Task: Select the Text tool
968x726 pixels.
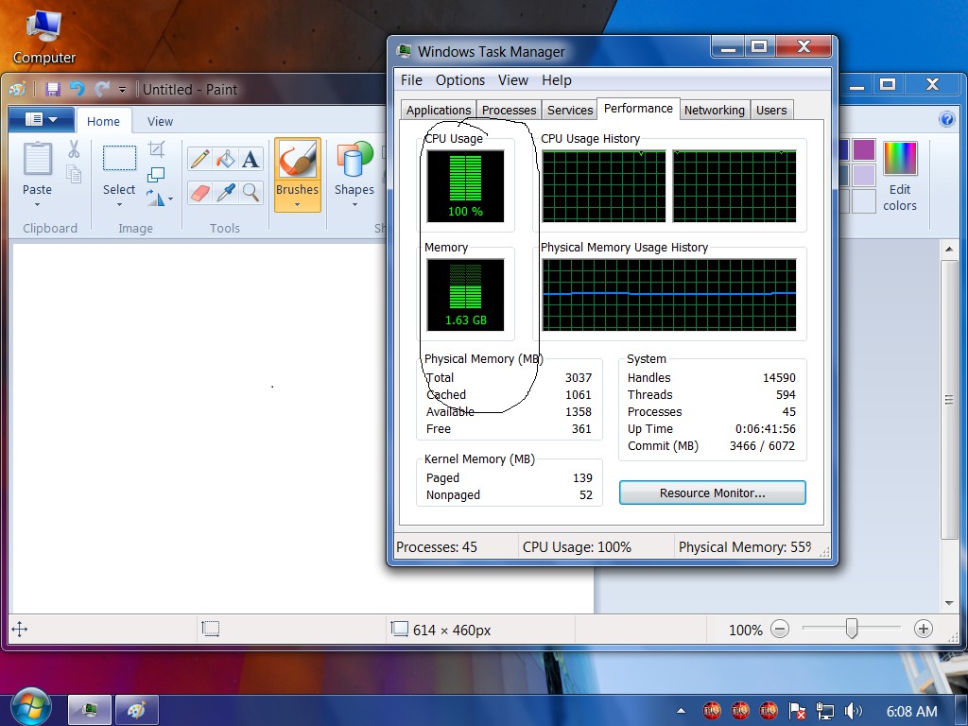Action: [251, 159]
